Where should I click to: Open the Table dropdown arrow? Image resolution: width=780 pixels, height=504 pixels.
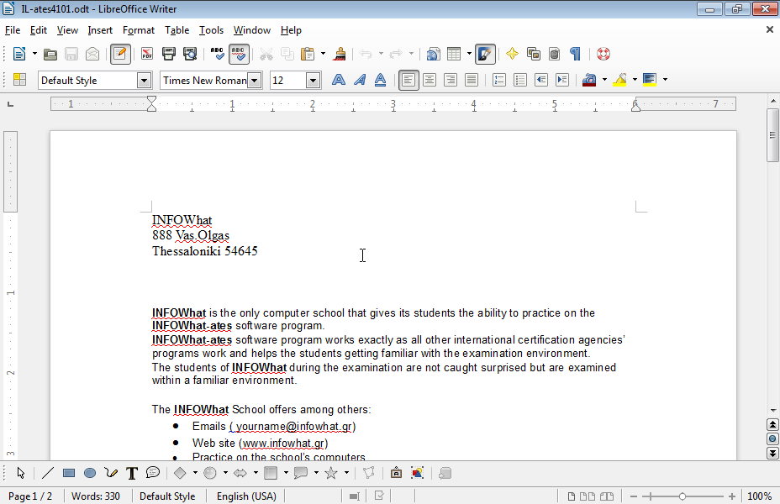[x=469, y=54]
